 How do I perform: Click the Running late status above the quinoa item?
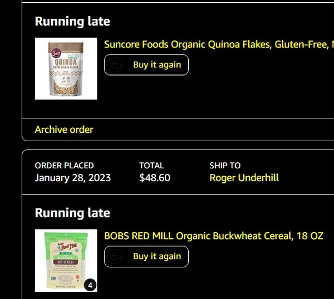pos(72,22)
